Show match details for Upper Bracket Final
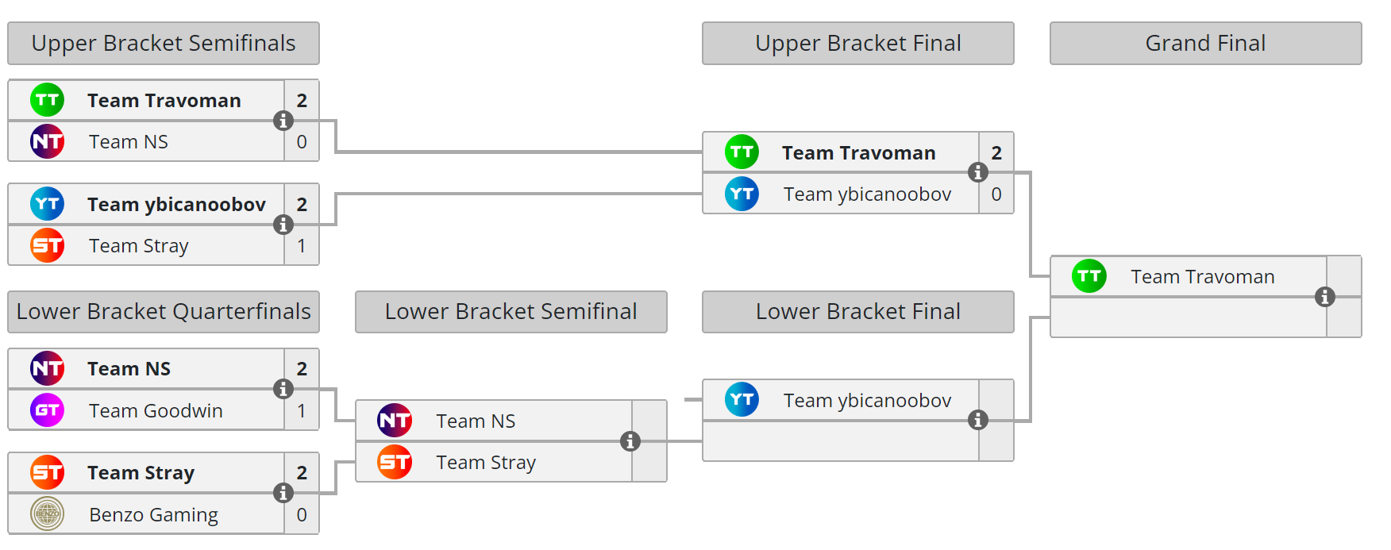This screenshot has height=550, width=1391. (978, 172)
